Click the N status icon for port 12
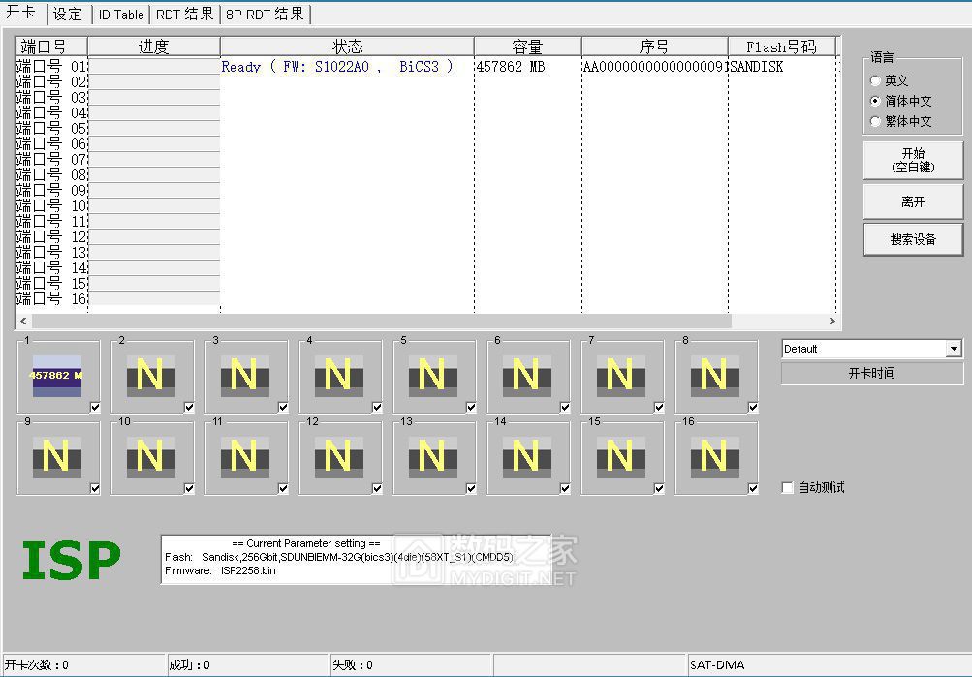 point(339,457)
